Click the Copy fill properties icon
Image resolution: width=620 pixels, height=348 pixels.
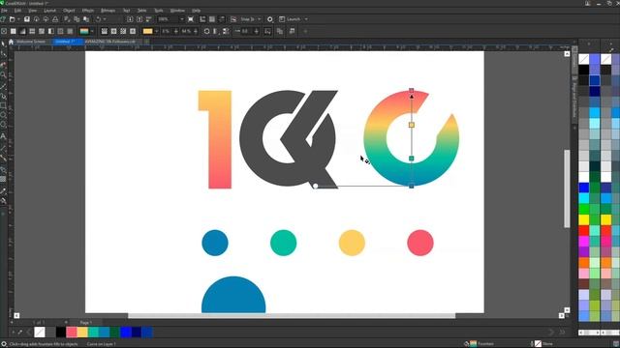pos(280,31)
